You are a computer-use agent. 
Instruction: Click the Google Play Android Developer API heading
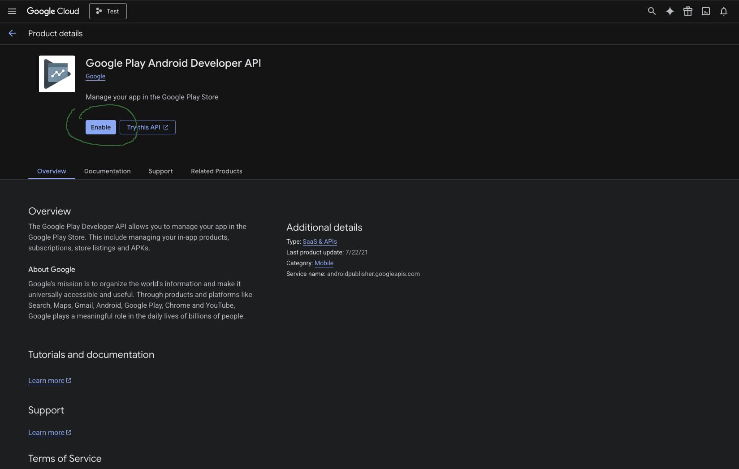click(x=173, y=63)
